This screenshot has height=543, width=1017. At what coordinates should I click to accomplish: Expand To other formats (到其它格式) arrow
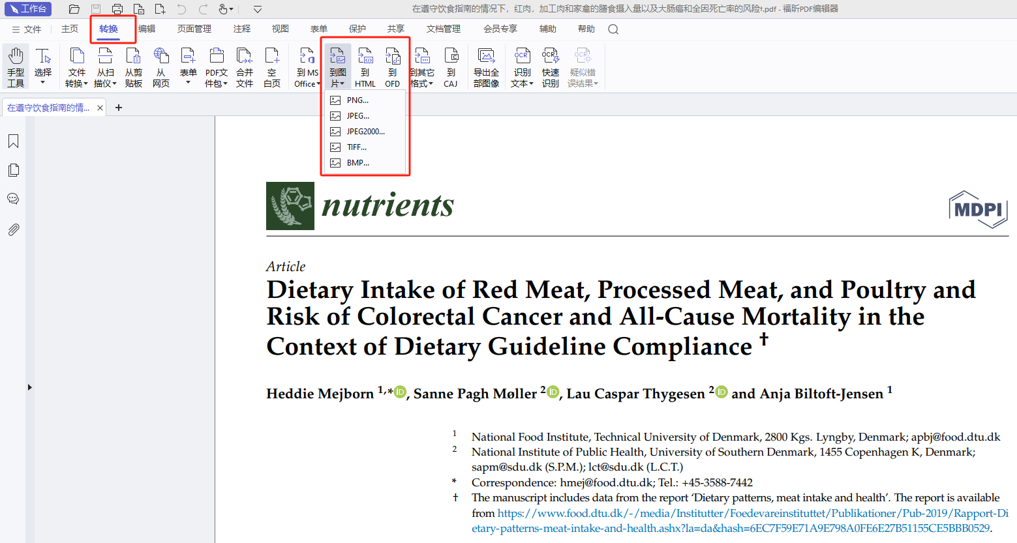point(431,83)
